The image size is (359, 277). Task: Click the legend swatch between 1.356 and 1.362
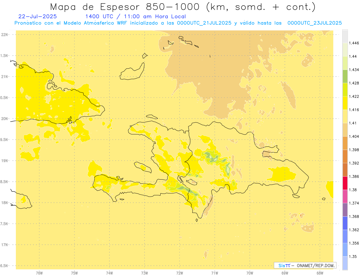[x=345, y=236]
